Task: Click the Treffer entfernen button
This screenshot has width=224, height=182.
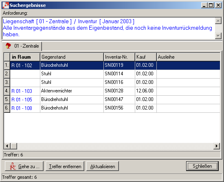Action: pos(65,166)
